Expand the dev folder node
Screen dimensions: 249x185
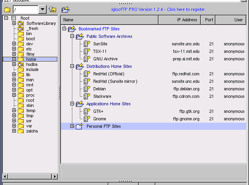(x=14, y=44)
